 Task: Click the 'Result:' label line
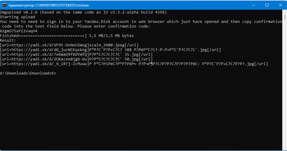point(8,40)
